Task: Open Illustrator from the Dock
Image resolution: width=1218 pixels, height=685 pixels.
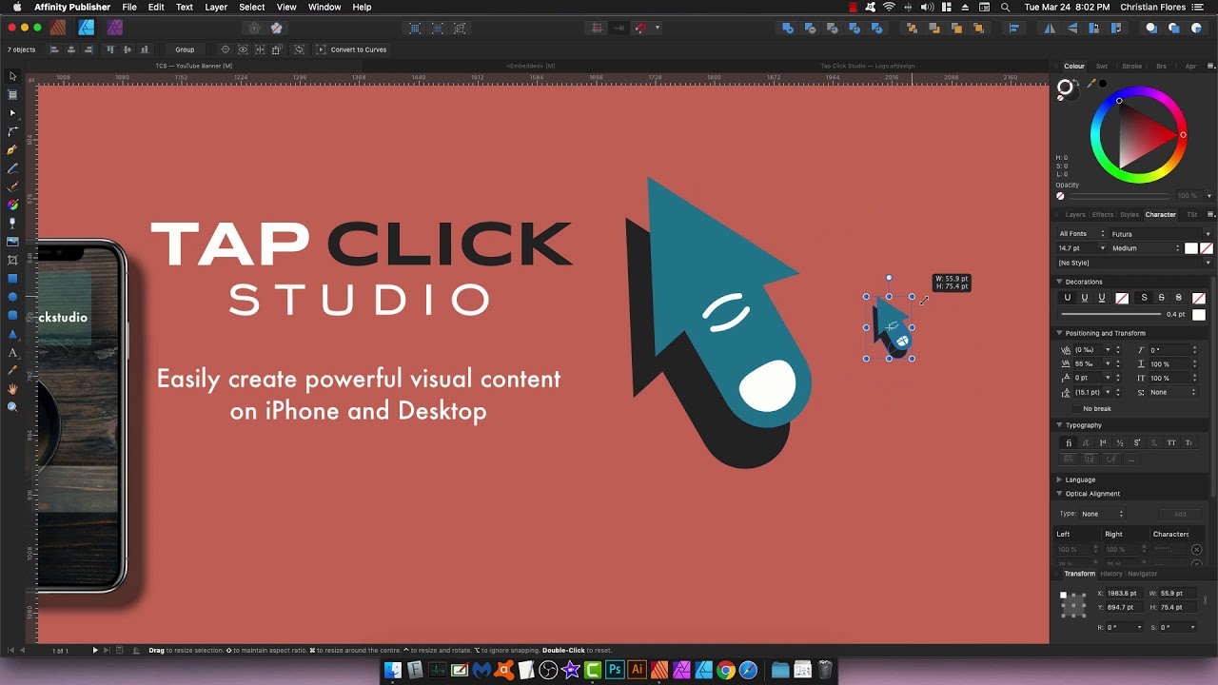Action: [x=638, y=671]
